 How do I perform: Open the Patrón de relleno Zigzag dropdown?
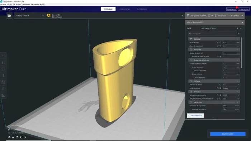231,88
